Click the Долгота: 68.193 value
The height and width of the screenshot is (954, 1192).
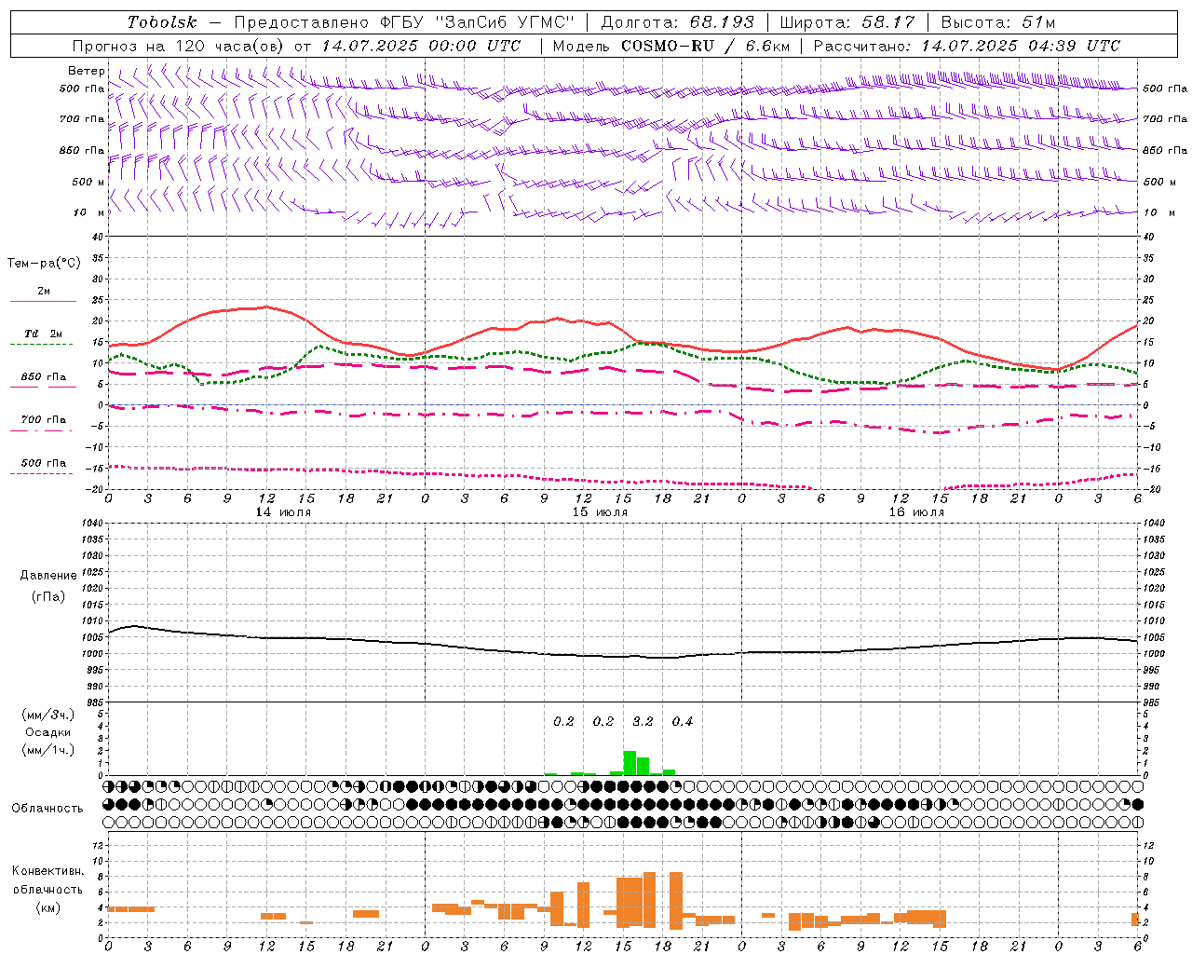pos(677,22)
